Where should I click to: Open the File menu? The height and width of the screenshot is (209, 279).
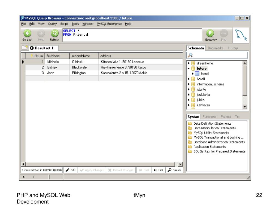click(x=23, y=24)
